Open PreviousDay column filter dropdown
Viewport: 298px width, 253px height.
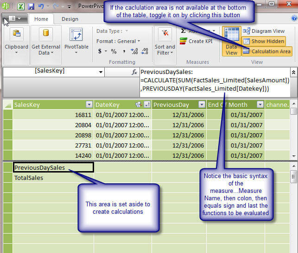[x=202, y=105]
